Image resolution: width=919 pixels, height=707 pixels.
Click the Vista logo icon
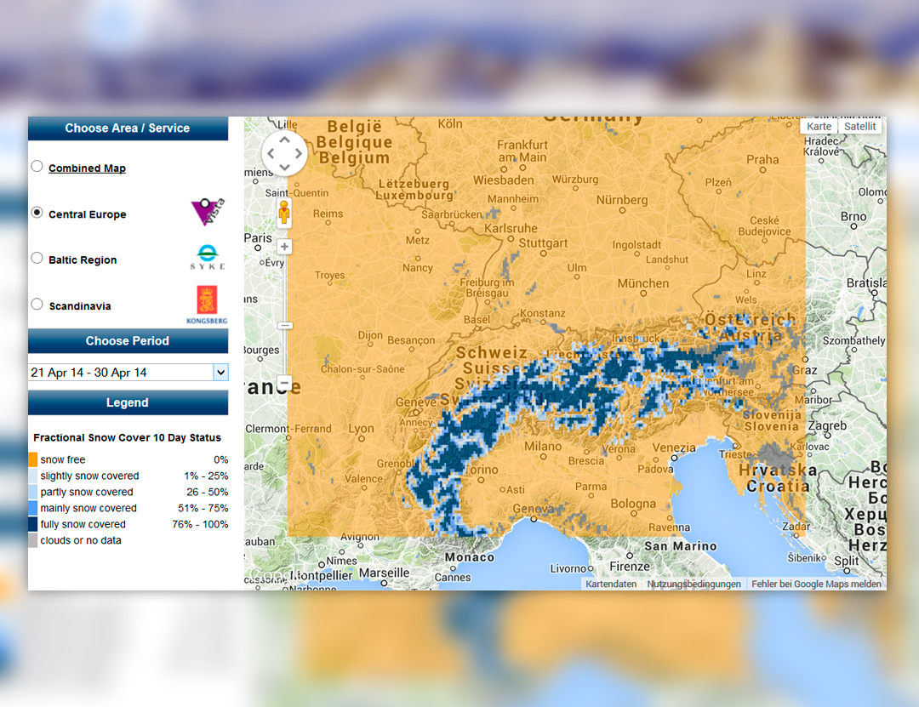pos(207,213)
